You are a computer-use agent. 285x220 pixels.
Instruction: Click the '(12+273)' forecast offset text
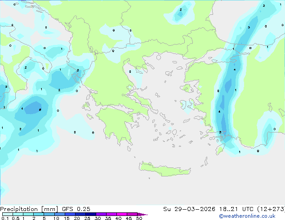click(x=271, y=209)
